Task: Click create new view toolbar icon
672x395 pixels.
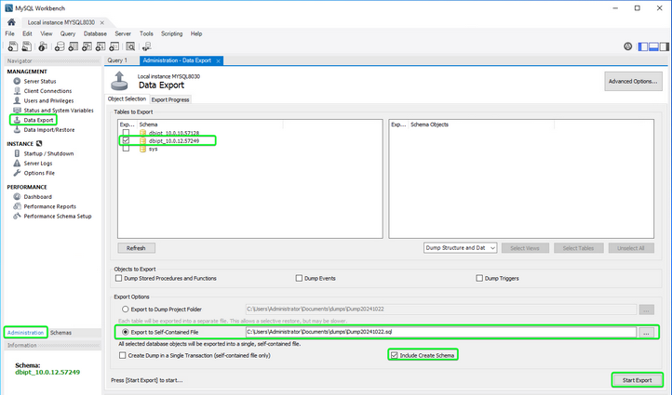Action: pyautogui.click(x=87, y=46)
